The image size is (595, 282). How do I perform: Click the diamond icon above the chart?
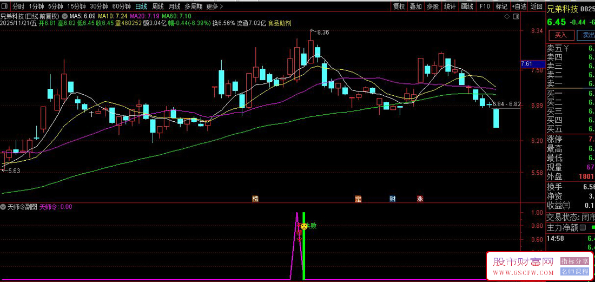507,17
